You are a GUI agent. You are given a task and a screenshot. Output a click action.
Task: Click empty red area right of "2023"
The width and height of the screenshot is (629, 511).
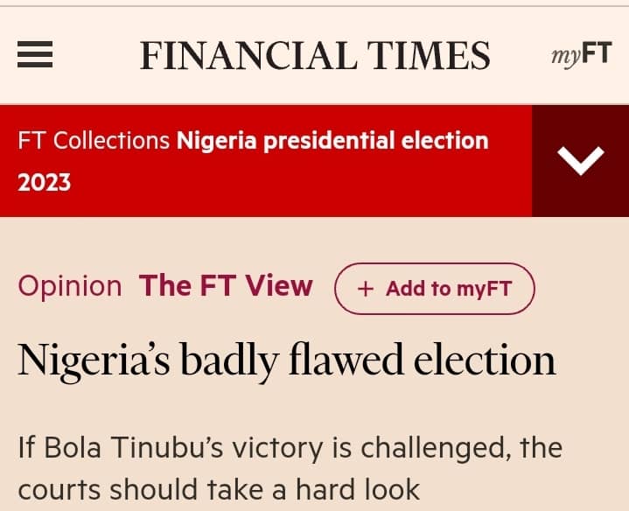click(306, 184)
